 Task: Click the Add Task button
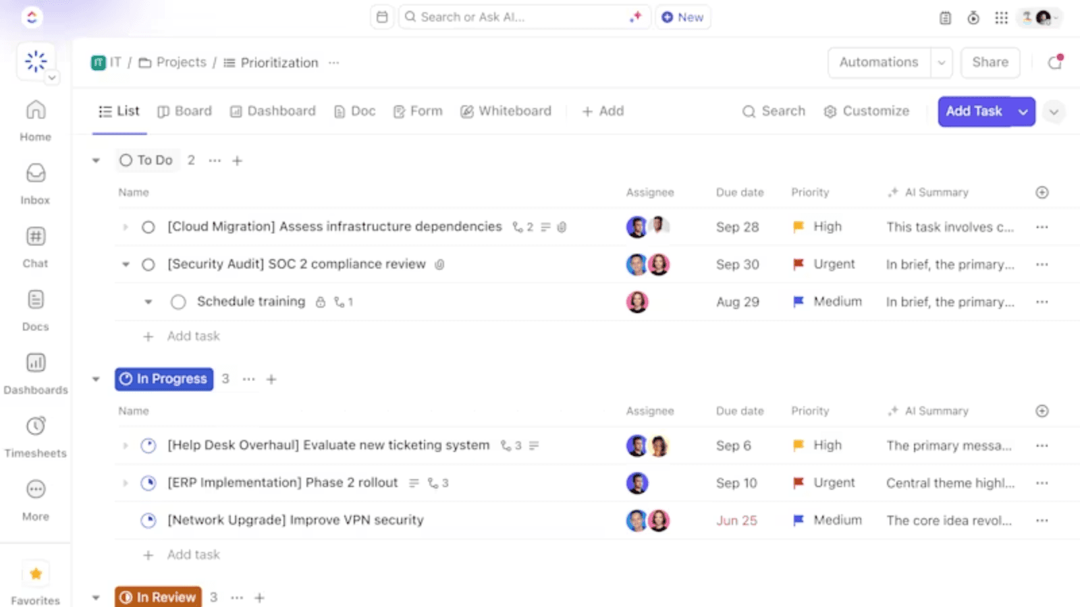click(974, 112)
